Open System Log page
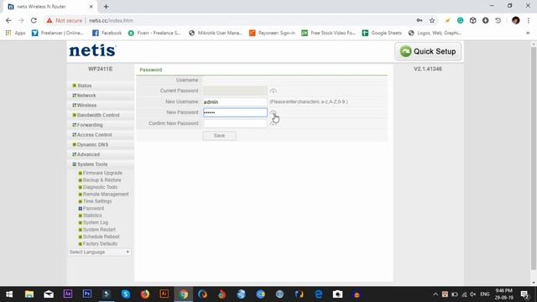 (95, 222)
